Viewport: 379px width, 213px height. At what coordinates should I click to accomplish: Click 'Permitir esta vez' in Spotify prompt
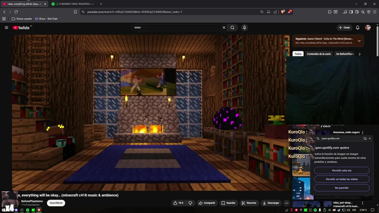(x=342, y=170)
